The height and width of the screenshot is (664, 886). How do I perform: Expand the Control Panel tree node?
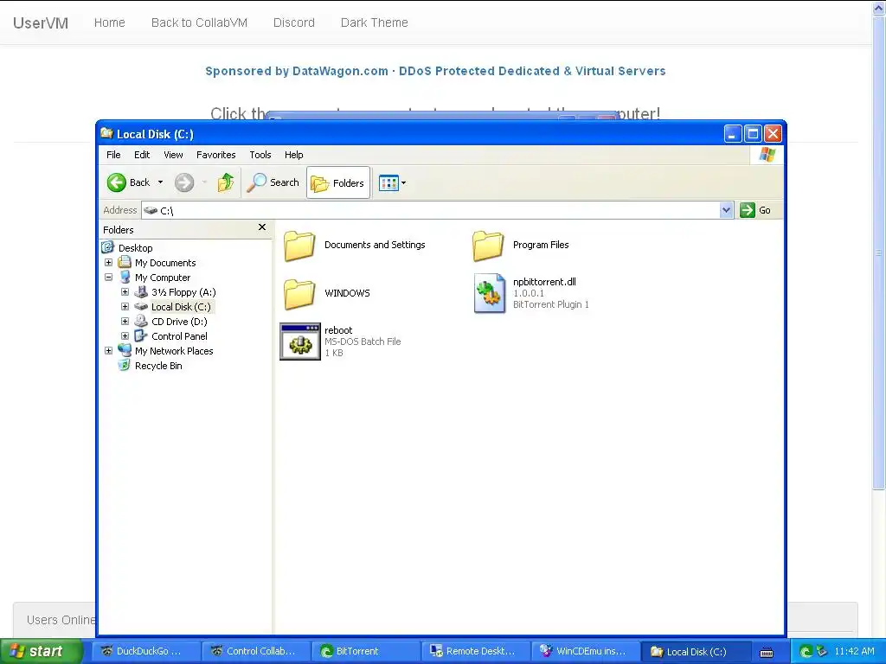coord(125,336)
